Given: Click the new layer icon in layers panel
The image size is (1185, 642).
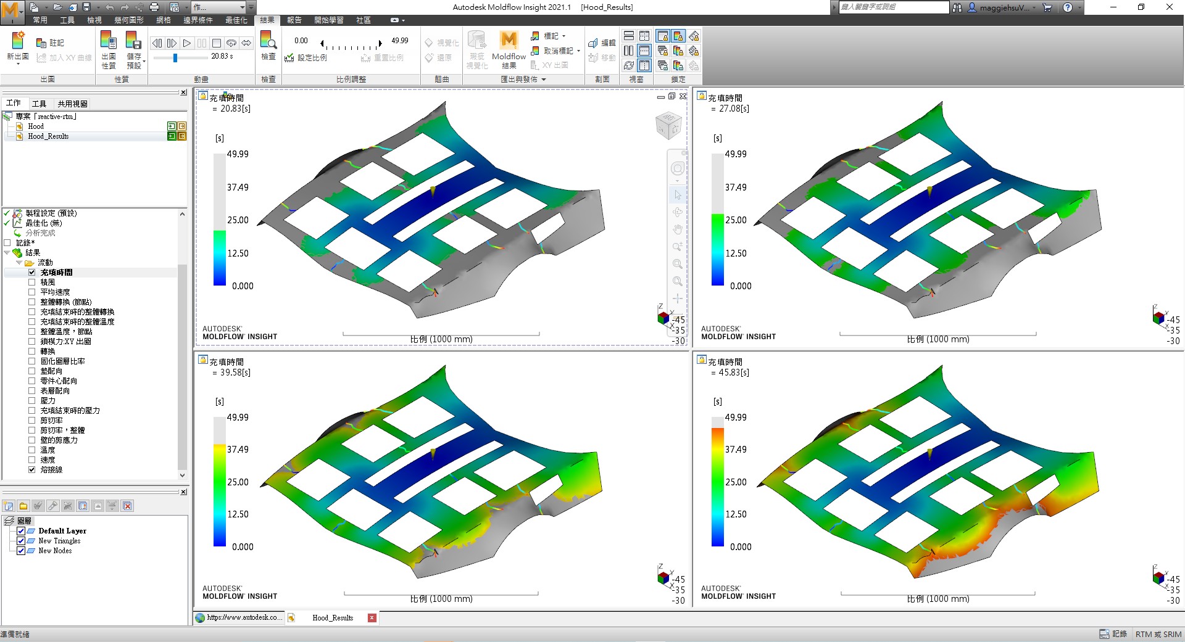Looking at the screenshot, I should (x=9, y=506).
